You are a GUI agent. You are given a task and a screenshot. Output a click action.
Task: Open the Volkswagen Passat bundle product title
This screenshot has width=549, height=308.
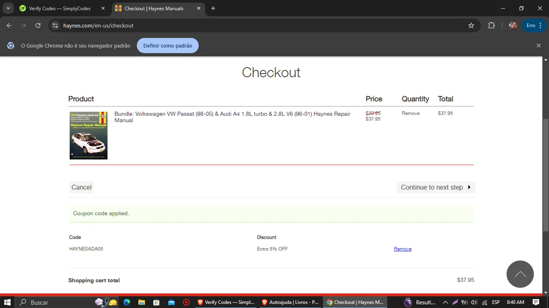[232, 117]
